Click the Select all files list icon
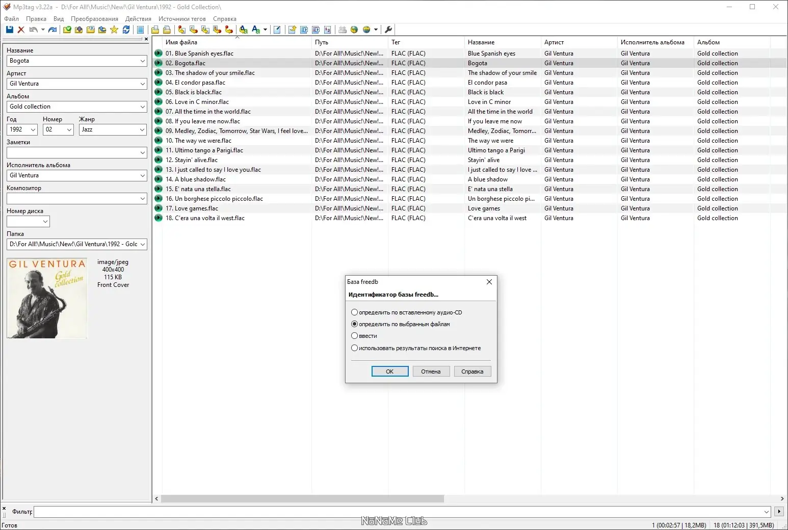This screenshot has width=788, height=530. tap(140, 30)
